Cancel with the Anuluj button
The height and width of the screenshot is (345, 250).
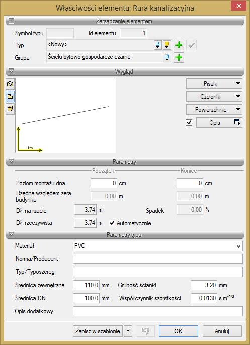[222, 331]
